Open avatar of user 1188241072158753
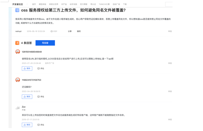The height and width of the screenshot is (131, 203). (x=18, y=80)
